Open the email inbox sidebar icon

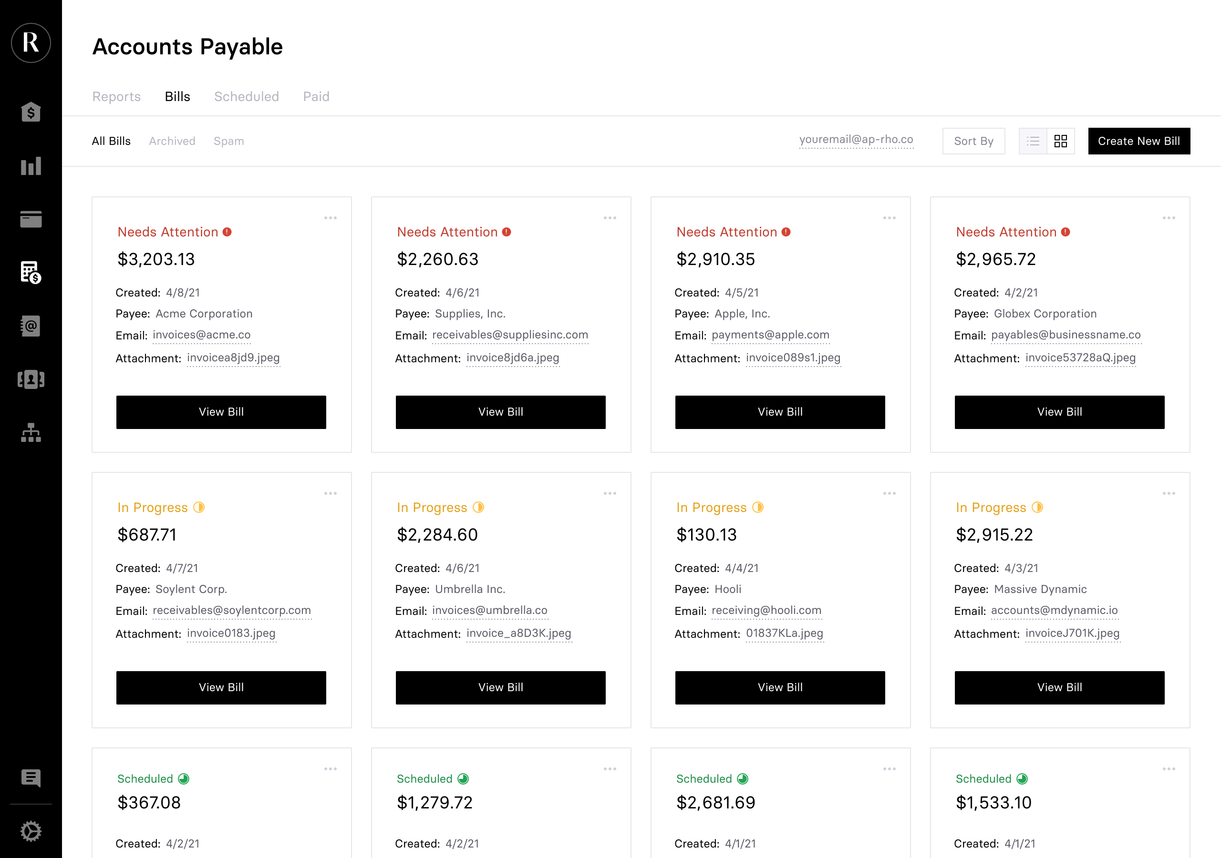click(31, 326)
